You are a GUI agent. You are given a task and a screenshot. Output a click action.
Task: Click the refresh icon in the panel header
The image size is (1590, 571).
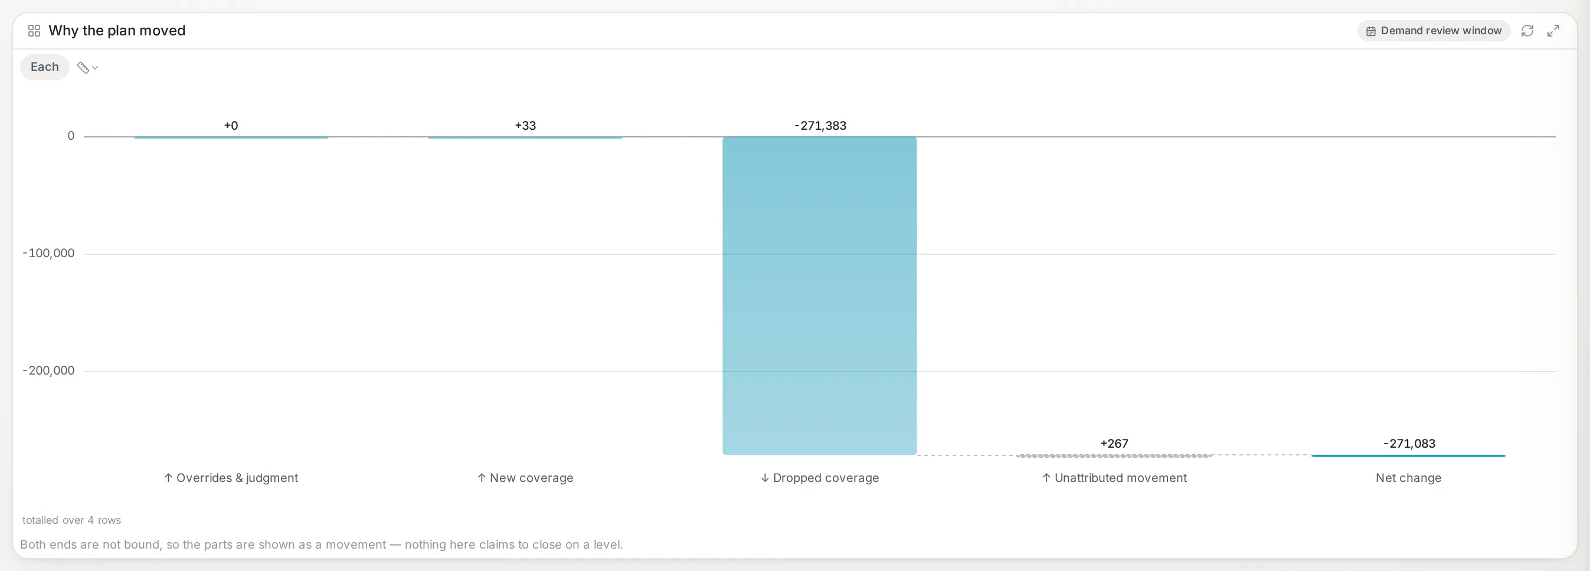[x=1527, y=31]
